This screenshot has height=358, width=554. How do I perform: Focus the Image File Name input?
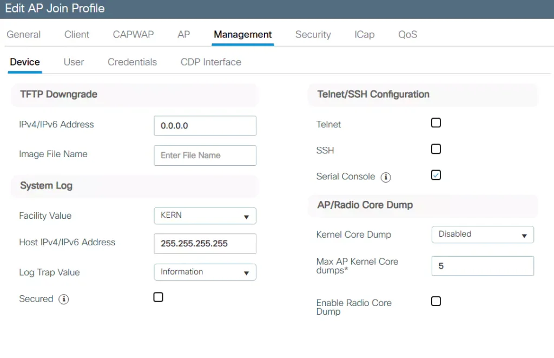coord(205,155)
